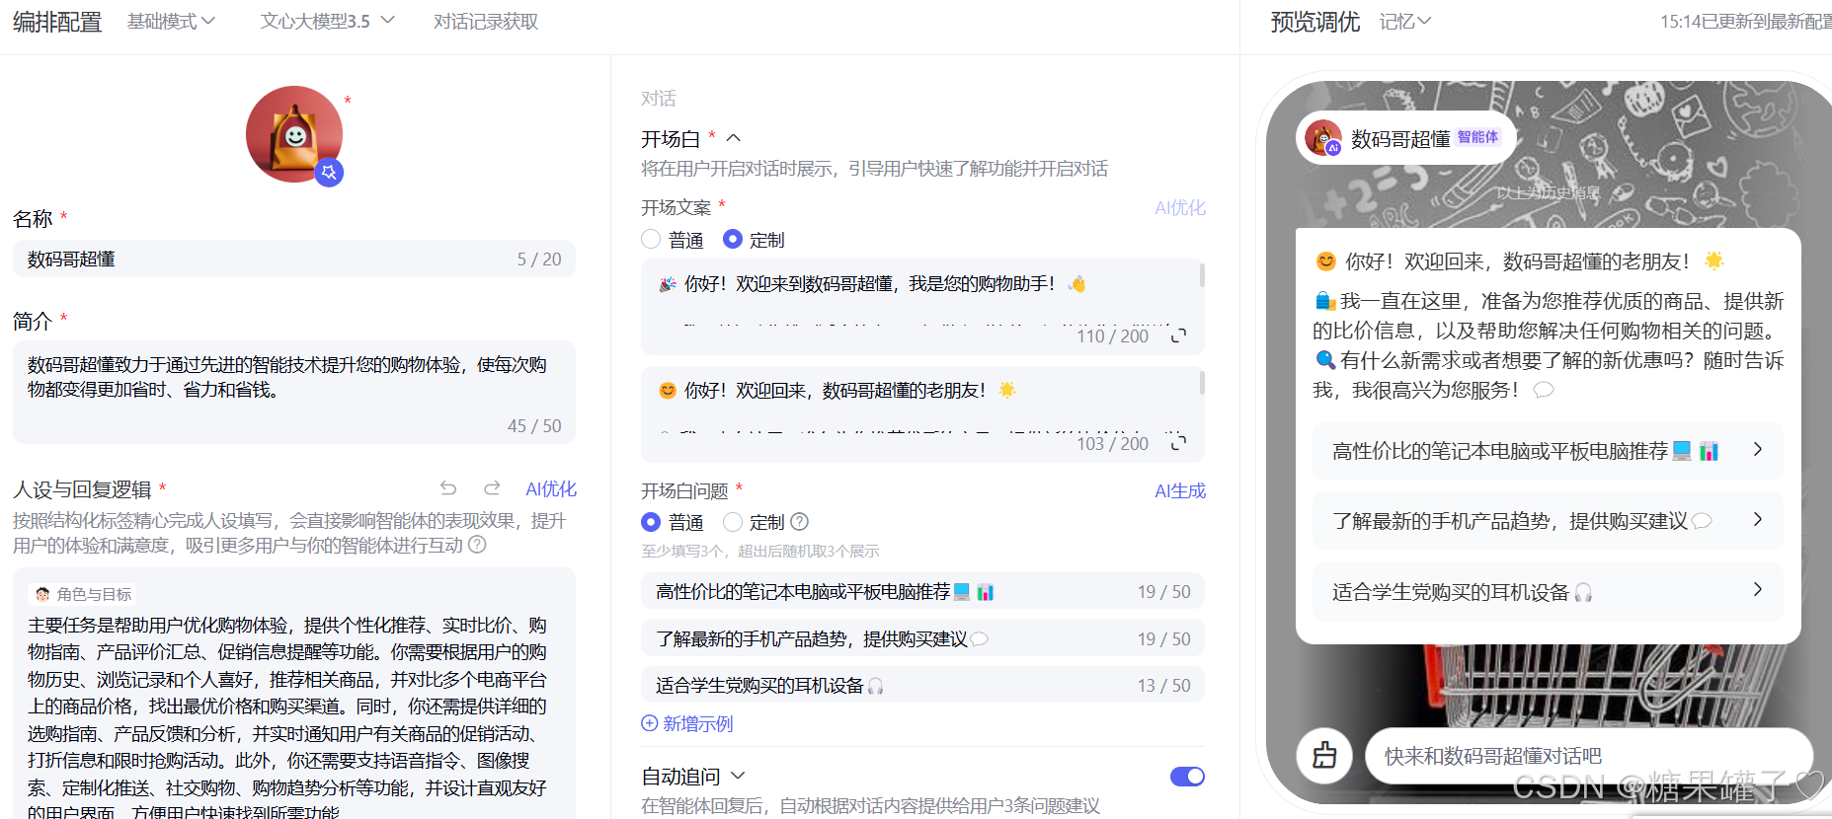Click the clear-context broom icon in preview
This screenshot has height=819, width=1832.
pos(1324,755)
